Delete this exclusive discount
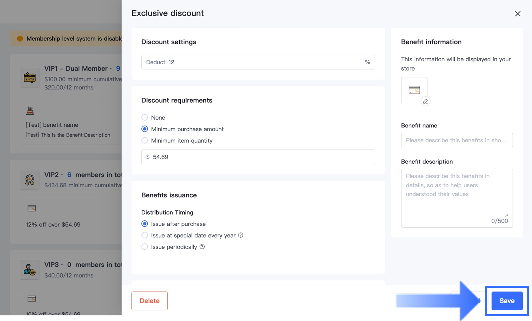 pos(150,301)
